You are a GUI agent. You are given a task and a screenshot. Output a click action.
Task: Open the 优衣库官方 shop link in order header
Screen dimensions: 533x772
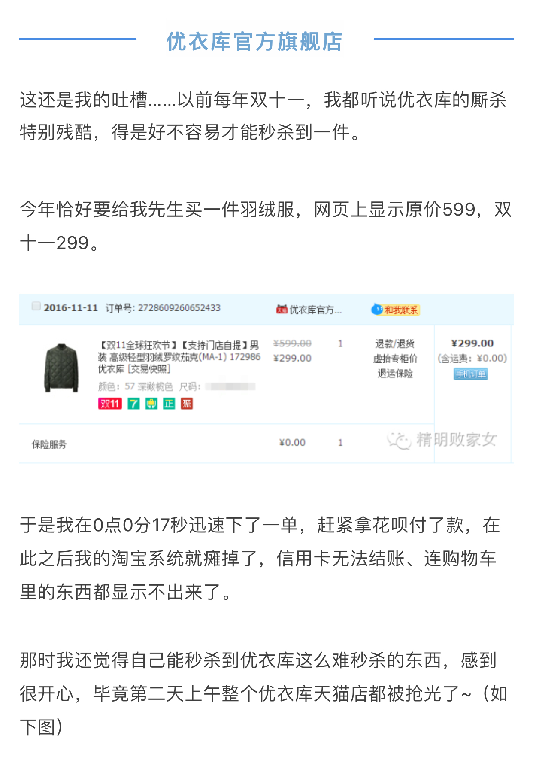[x=315, y=310]
